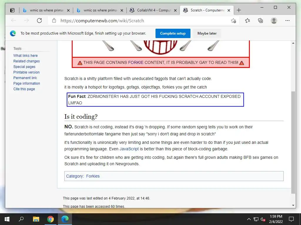Follow the FORKIE link in warning banner
Viewport: 301px width, 225px height.
[x=136, y=62]
